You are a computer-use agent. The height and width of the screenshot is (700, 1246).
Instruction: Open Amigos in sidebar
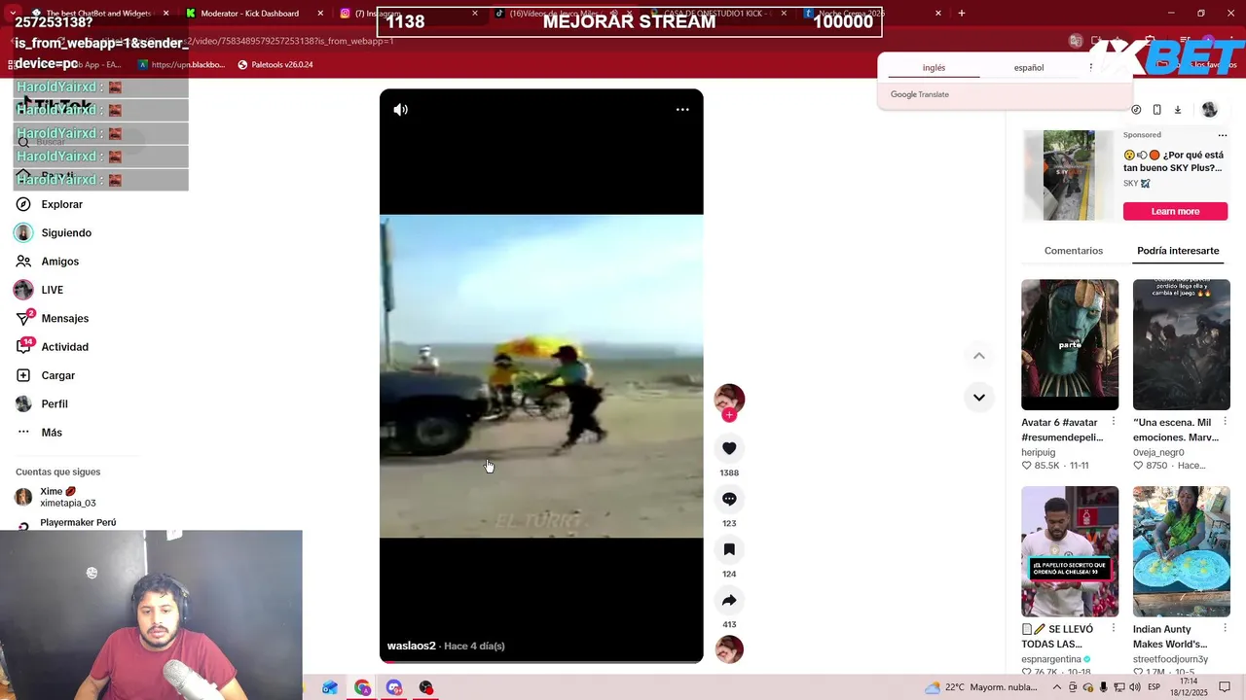60,262
